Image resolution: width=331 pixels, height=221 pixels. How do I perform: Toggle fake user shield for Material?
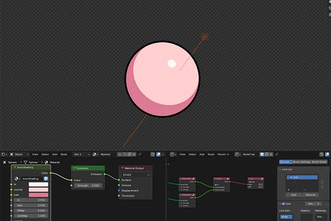125,154
